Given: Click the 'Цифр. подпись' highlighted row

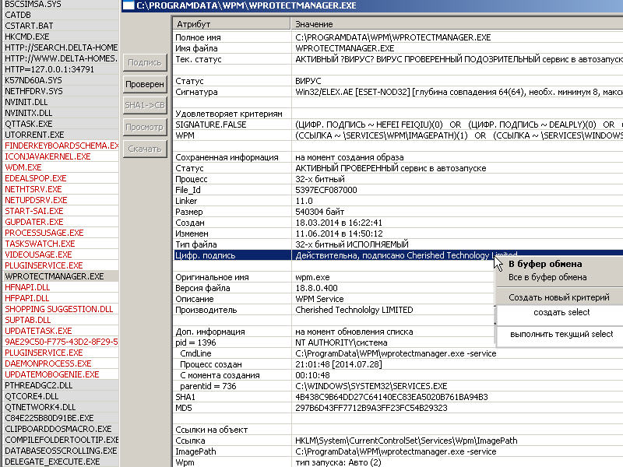Looking at the screenshot, I should (398, 255).
